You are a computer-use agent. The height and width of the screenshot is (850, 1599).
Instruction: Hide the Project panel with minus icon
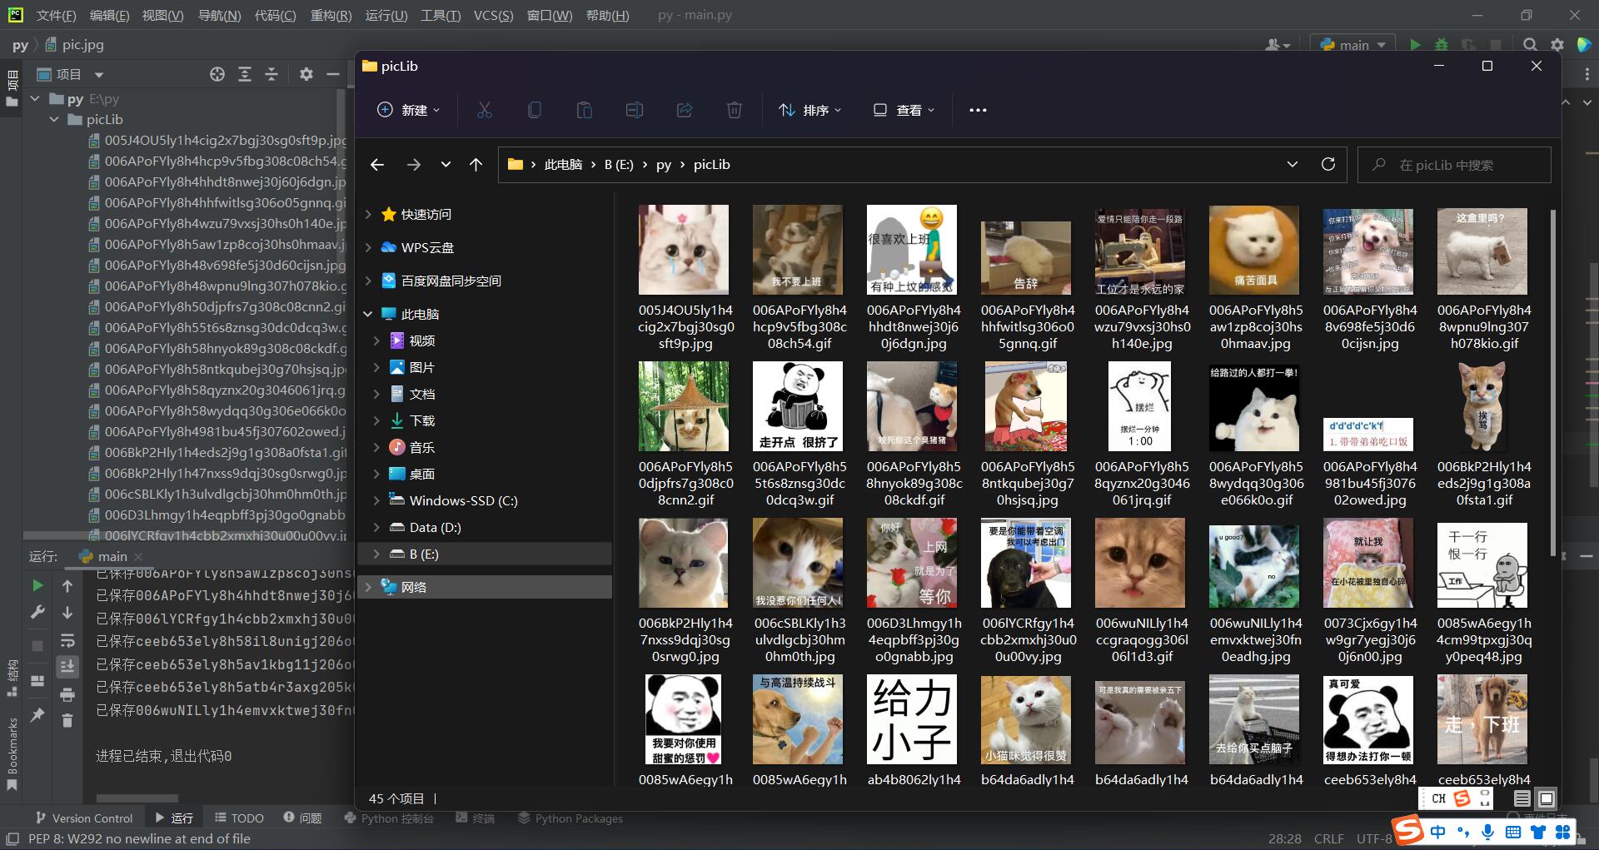click(x=333, y=74)
